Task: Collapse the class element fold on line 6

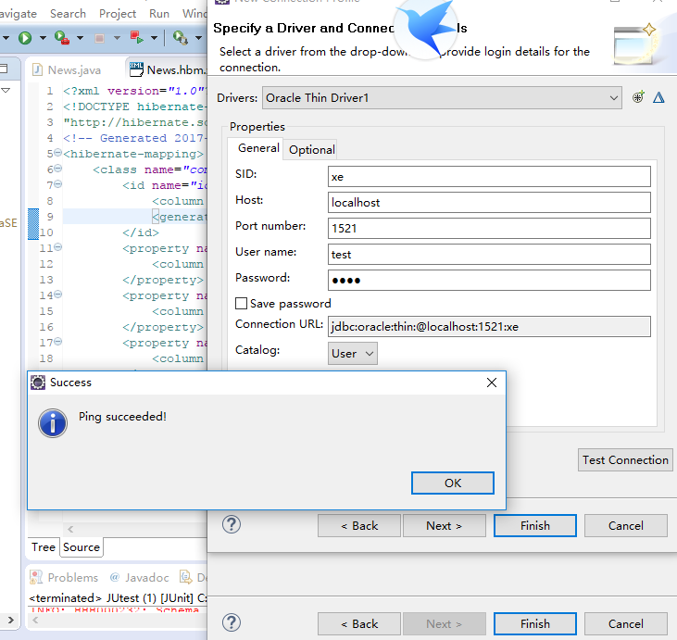Action: (x=58, y=168)
